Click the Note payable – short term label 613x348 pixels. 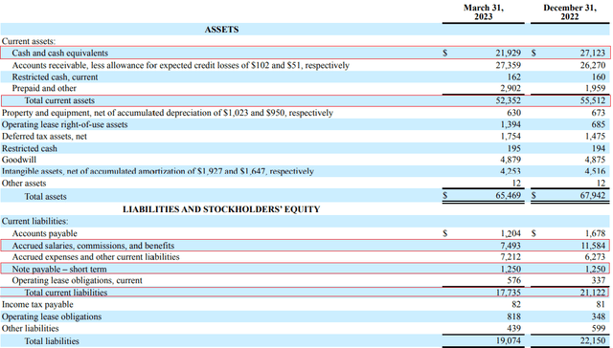click(59, 270)
